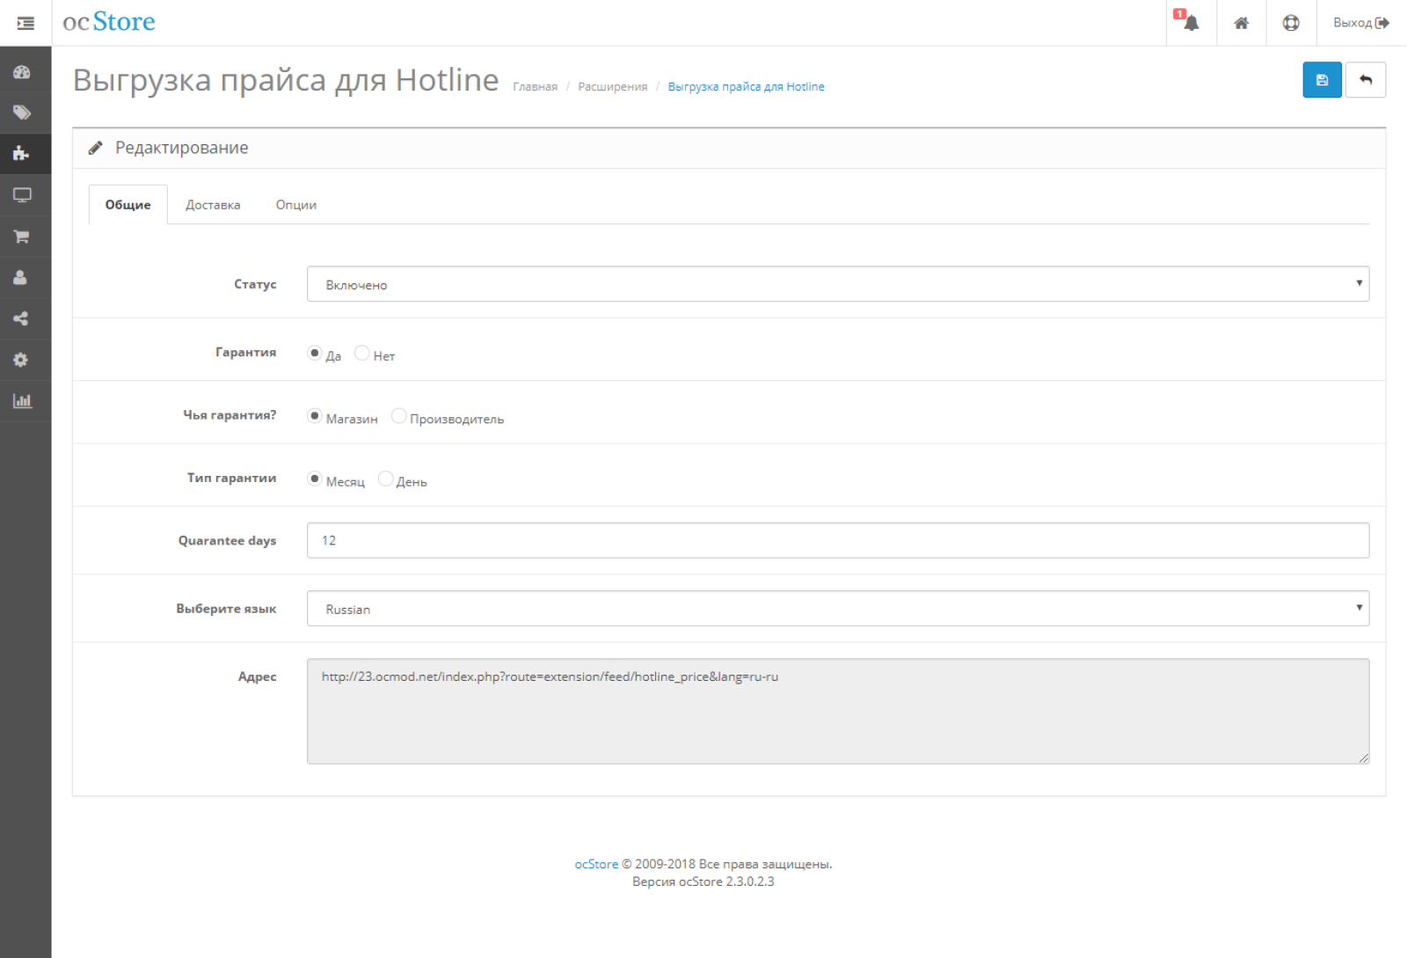The width and height of the screenshot is (1407, 958).
Task: Click the Версия ocStore 2.3.0.2.3 footer text
Action: [x=703, y=882]
